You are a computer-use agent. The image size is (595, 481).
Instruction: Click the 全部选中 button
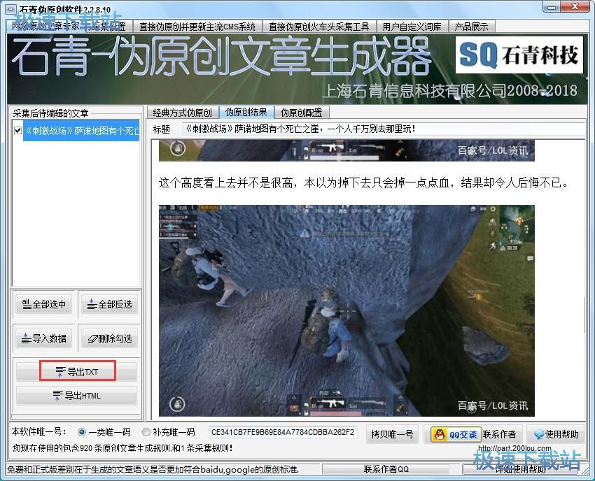(44, 304)
